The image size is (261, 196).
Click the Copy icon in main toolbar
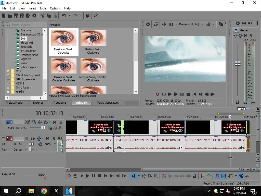click(49, 16)
